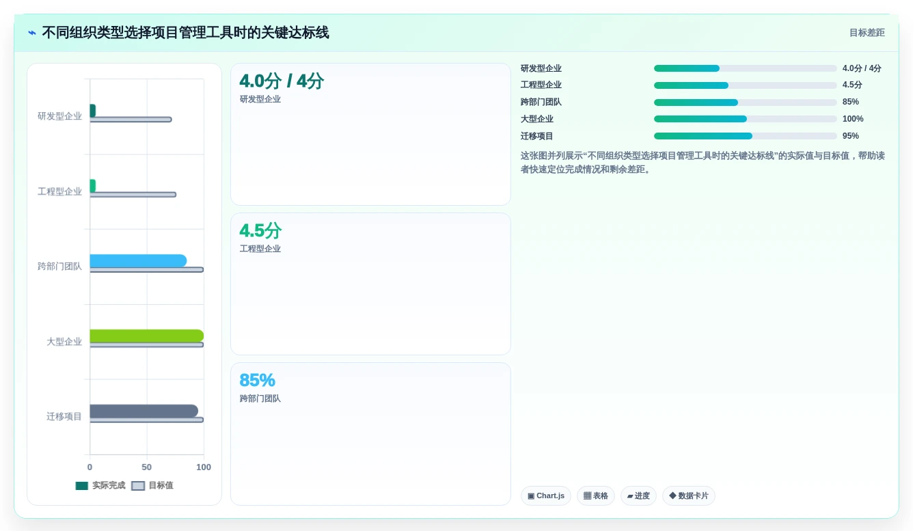Click the 跨部门团队 progress bar
913x531 pixels.
pos(746,103)
